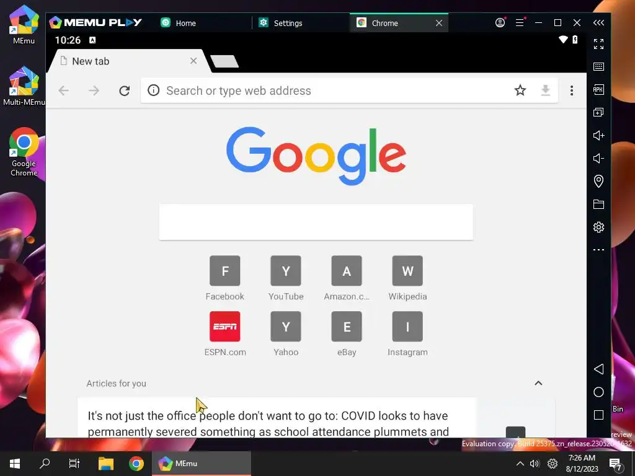Open Windows taskbar search
Screen dimensions: 635x476
pyautogui.click(x=45, y=464)
